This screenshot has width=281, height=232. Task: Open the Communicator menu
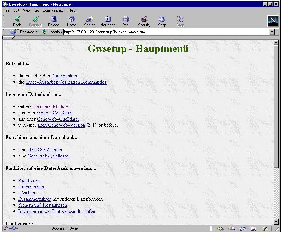[x=53, y=10]
